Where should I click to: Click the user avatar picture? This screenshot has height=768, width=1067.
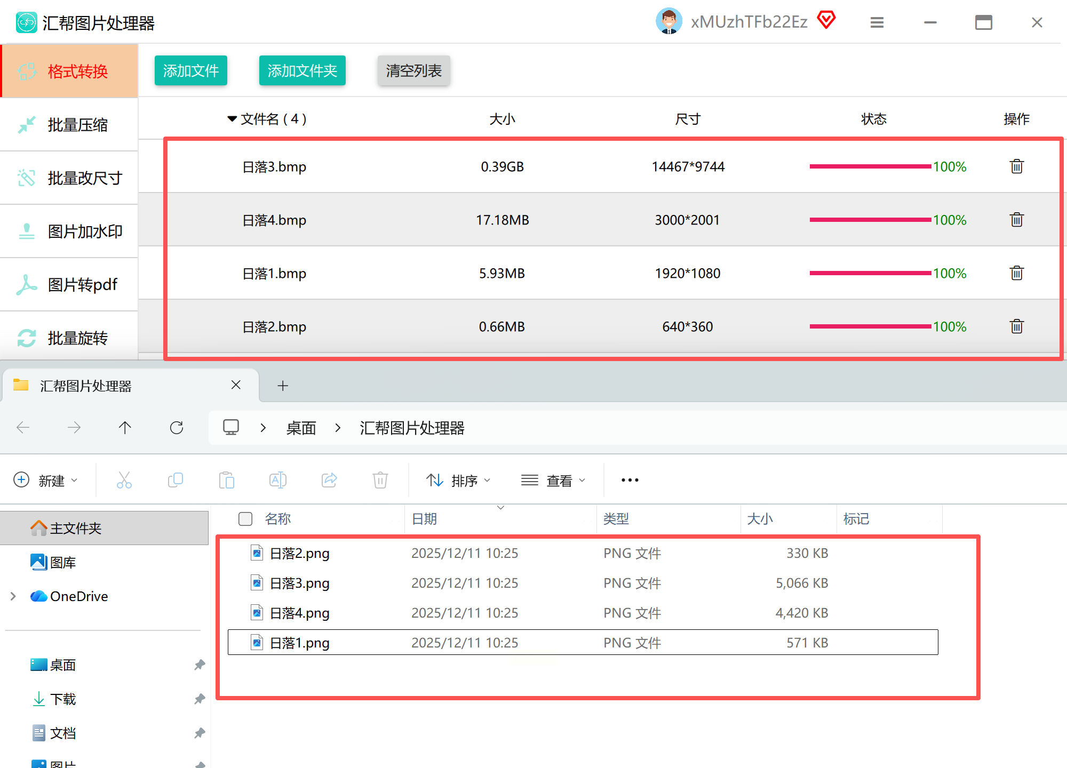click(x=668, y=21)
